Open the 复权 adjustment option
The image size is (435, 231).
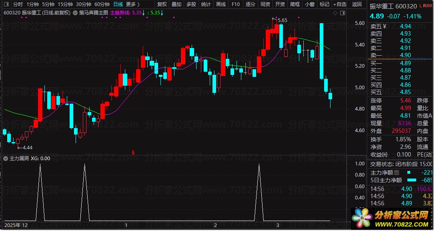click(162, 4)
